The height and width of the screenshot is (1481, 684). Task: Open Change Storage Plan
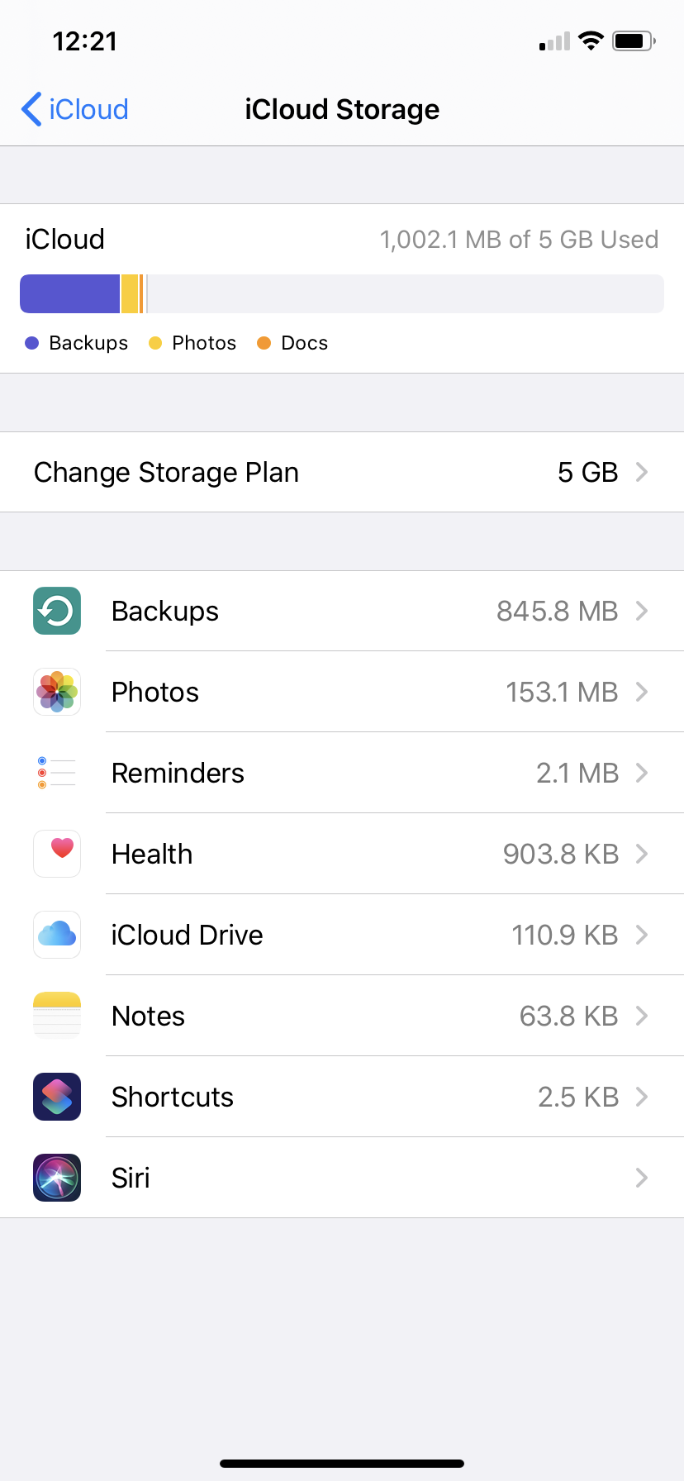point(167,472)
